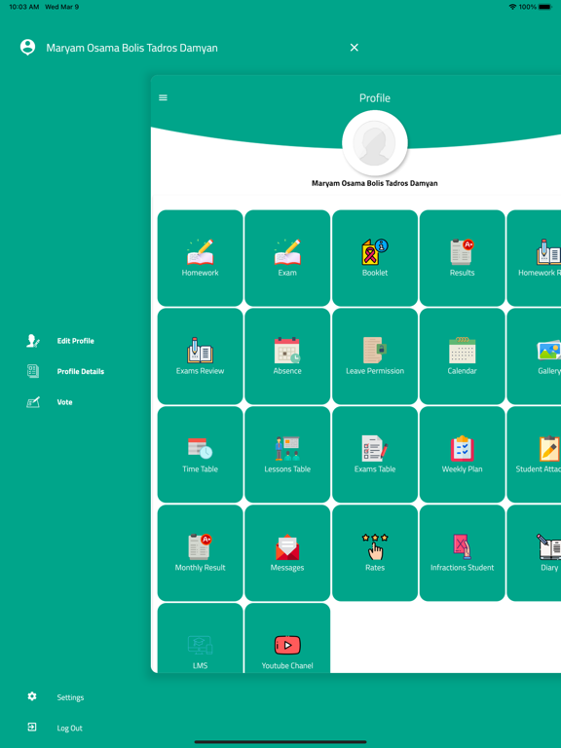Open the Gallery tile

[x=535, y=356]
